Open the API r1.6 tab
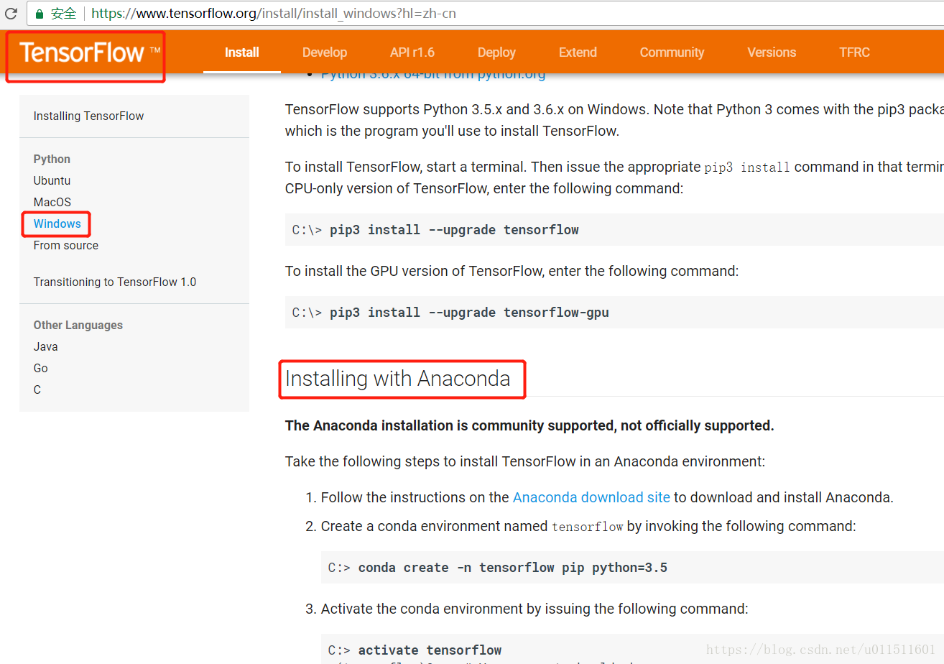Screen dimensions: 944x664 412,52
